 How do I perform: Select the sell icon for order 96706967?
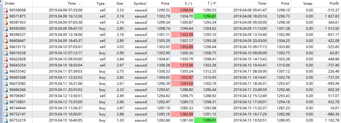[6, 96]
